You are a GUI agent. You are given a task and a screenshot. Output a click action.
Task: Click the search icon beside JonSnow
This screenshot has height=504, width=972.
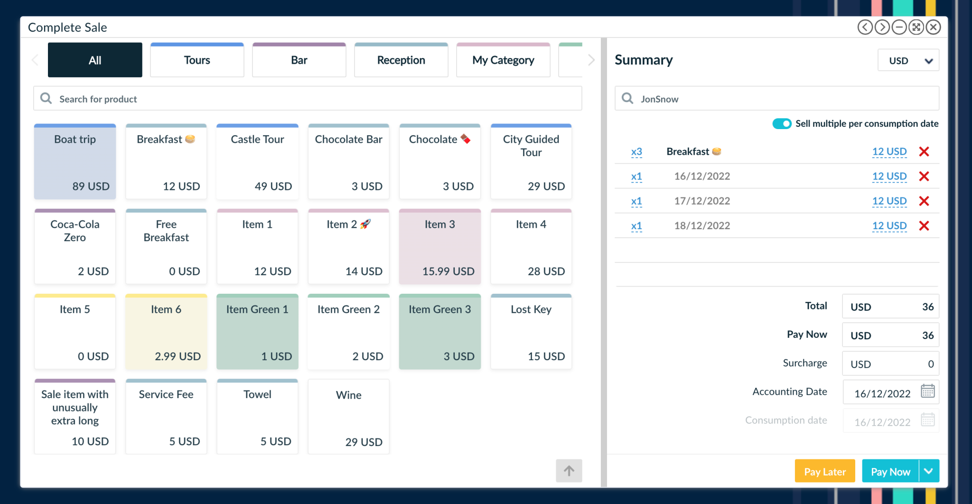pos(627,98)
